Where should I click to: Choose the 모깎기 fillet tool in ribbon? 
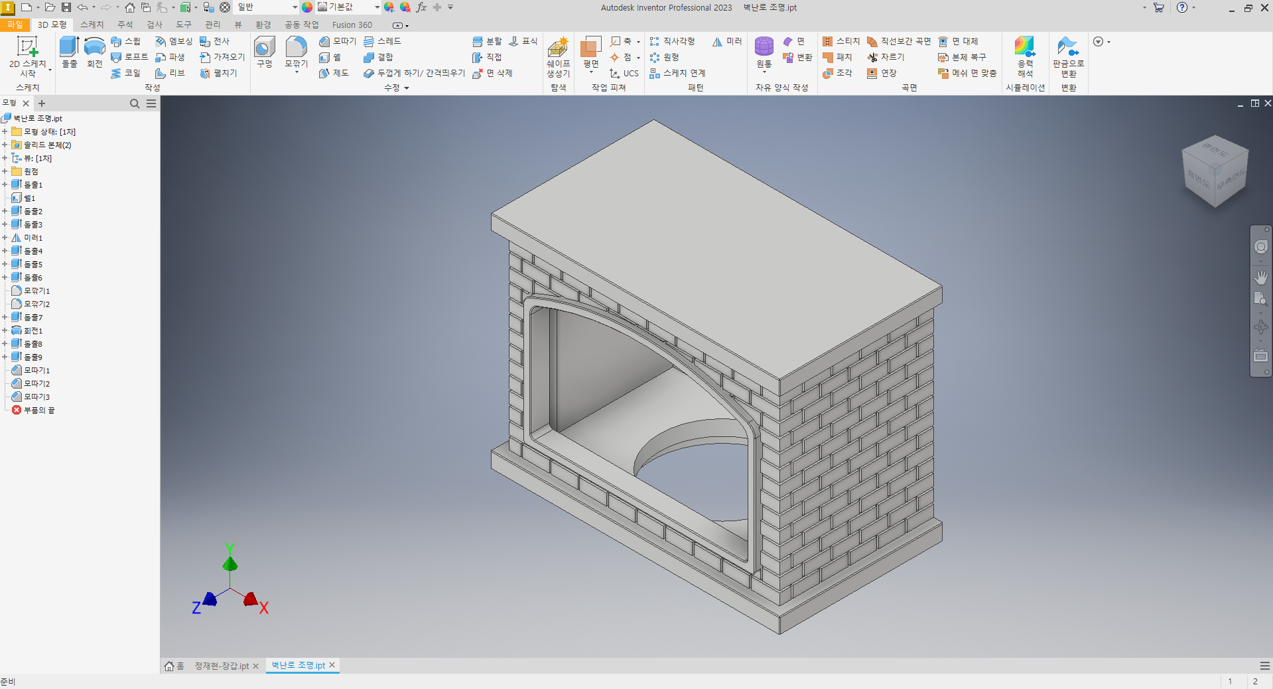pyautogui.click(x=296, y=52)
